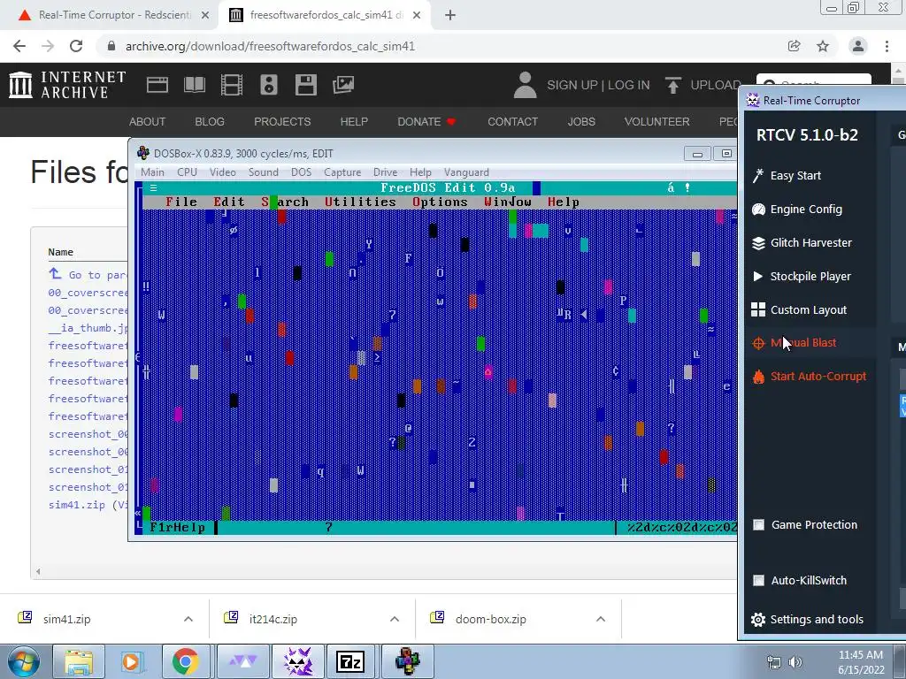Open Edit menu in FreeDOS Edit
The image size is (906, 679).
pos(229,202)
